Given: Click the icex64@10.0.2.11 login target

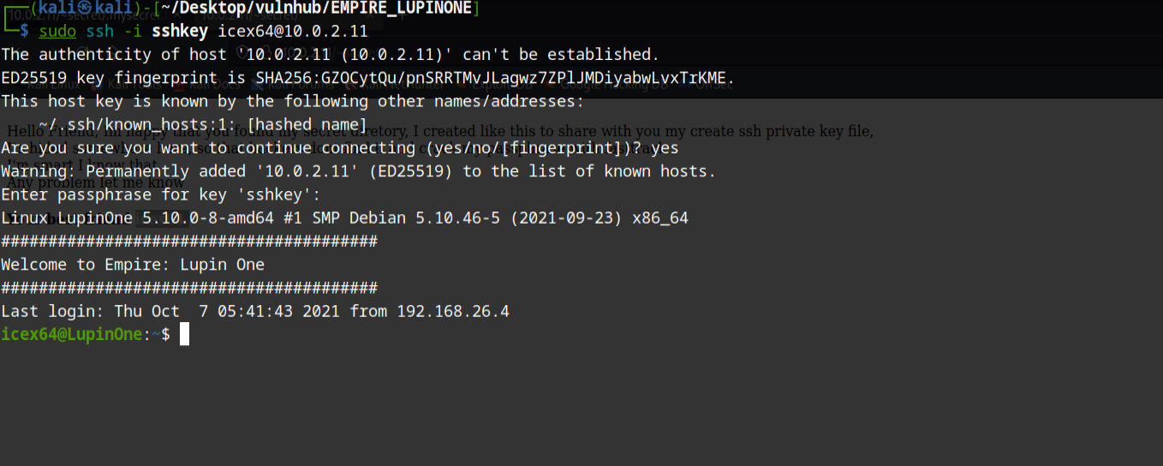Looking at the screenshot, I should coord(292,32).
